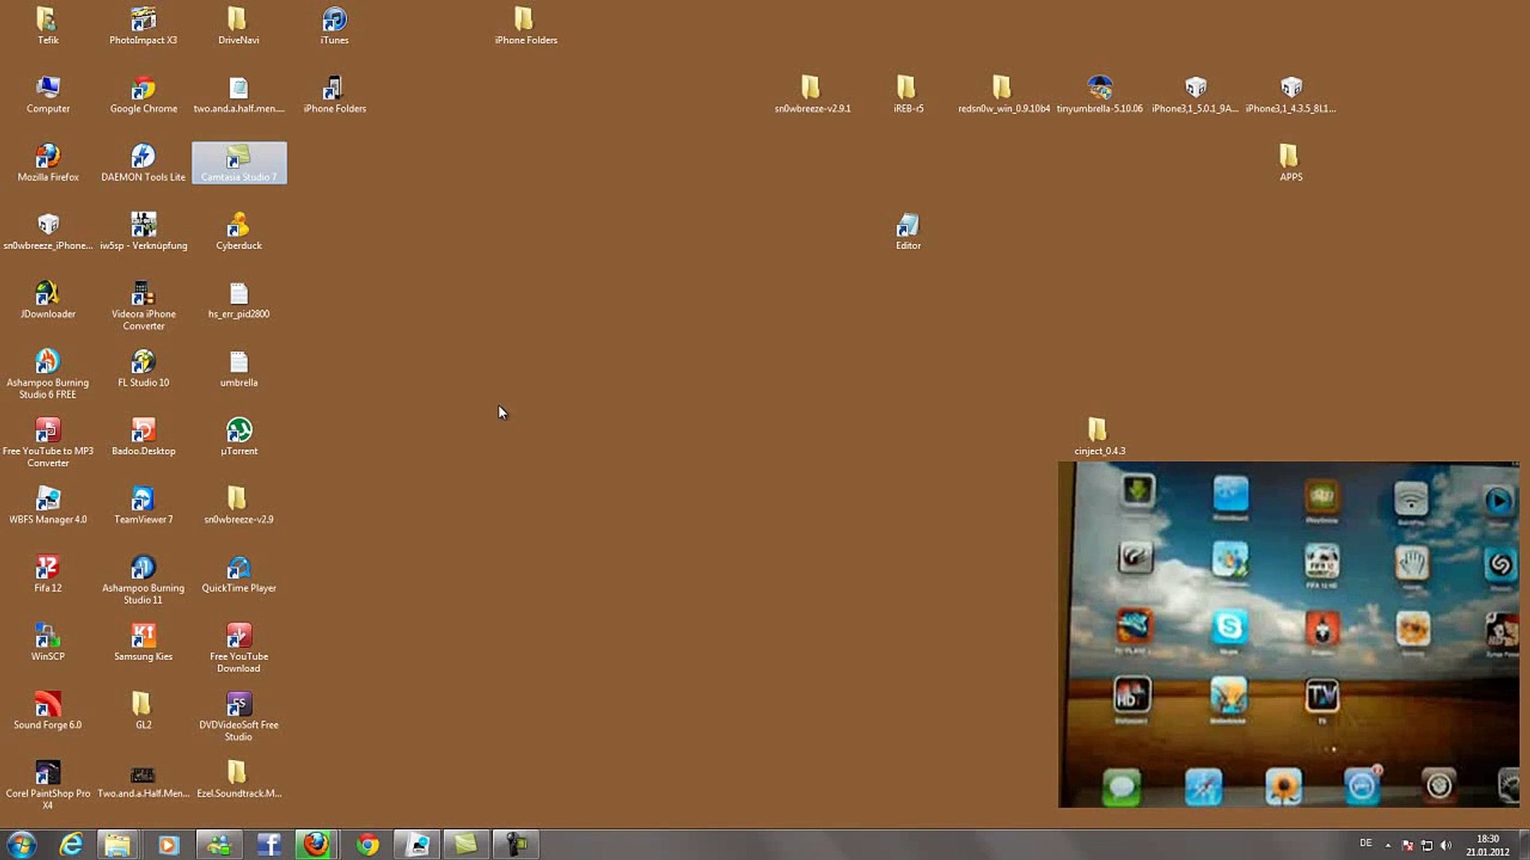Click the Facebook taskbar icon

[x=269, y=844]
